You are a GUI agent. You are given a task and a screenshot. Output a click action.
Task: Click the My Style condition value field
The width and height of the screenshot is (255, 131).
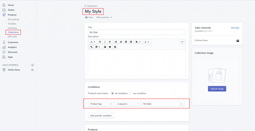click(160, 104)
